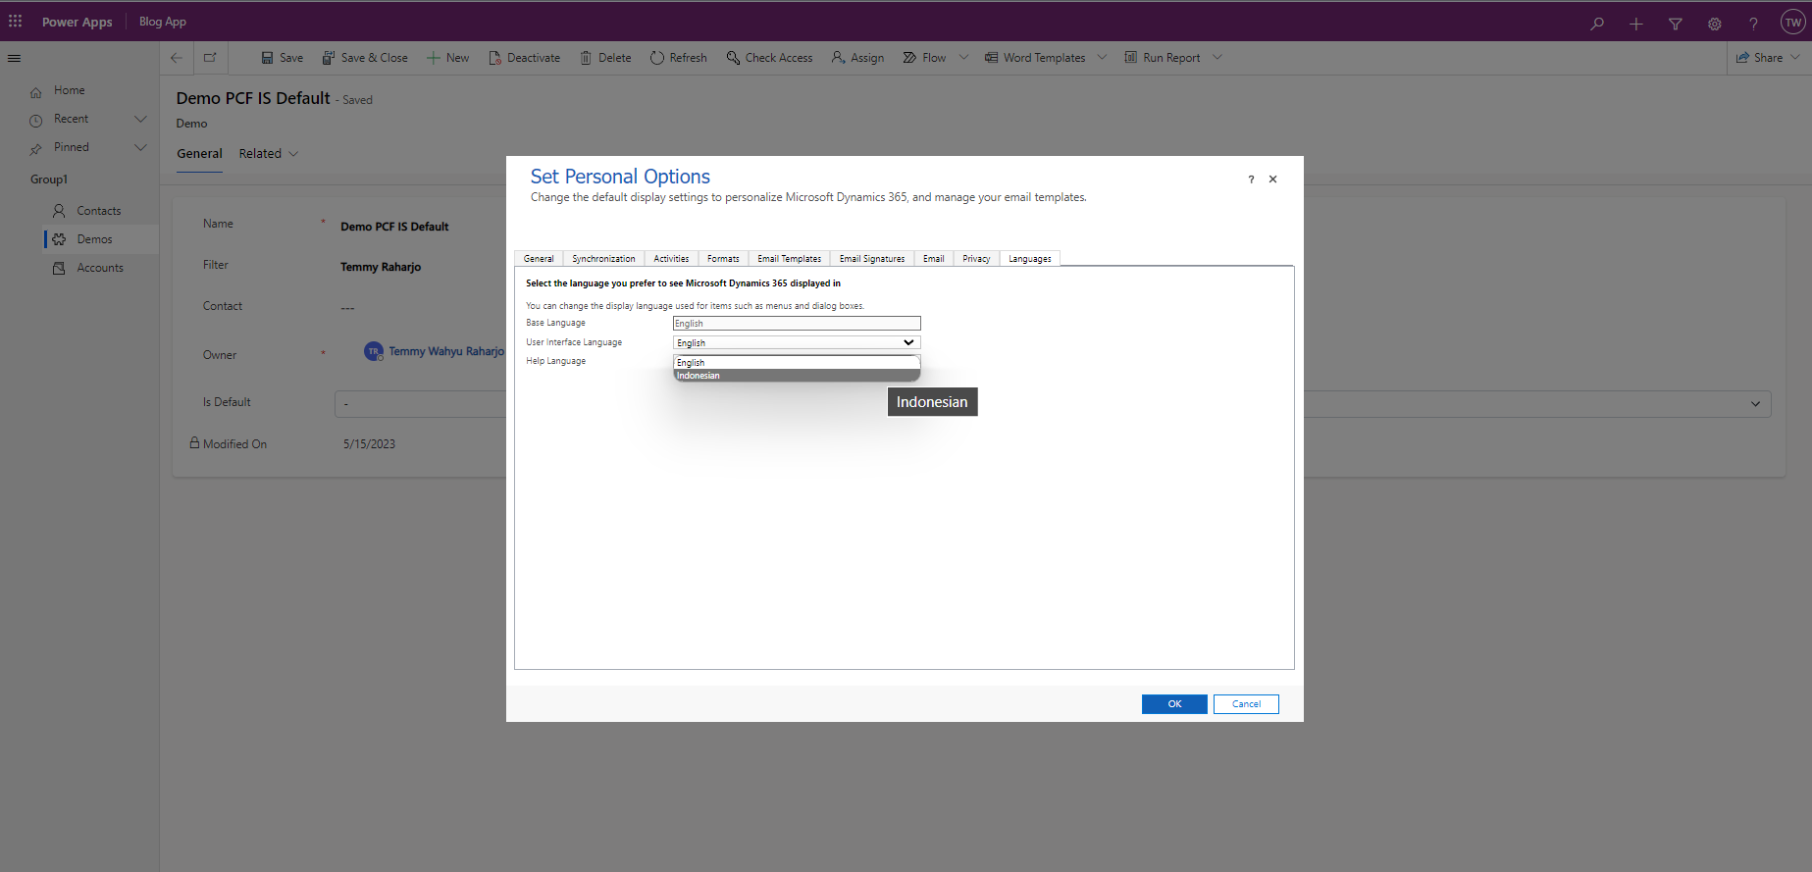Open the Related form tab dropdown

[268, 154]
